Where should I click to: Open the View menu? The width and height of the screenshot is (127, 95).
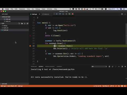tap(28, 9)
